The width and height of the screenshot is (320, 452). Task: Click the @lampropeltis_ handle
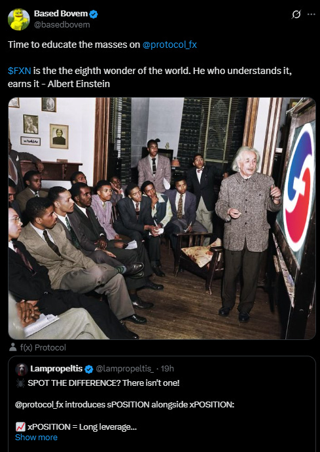tap(124, 369)
